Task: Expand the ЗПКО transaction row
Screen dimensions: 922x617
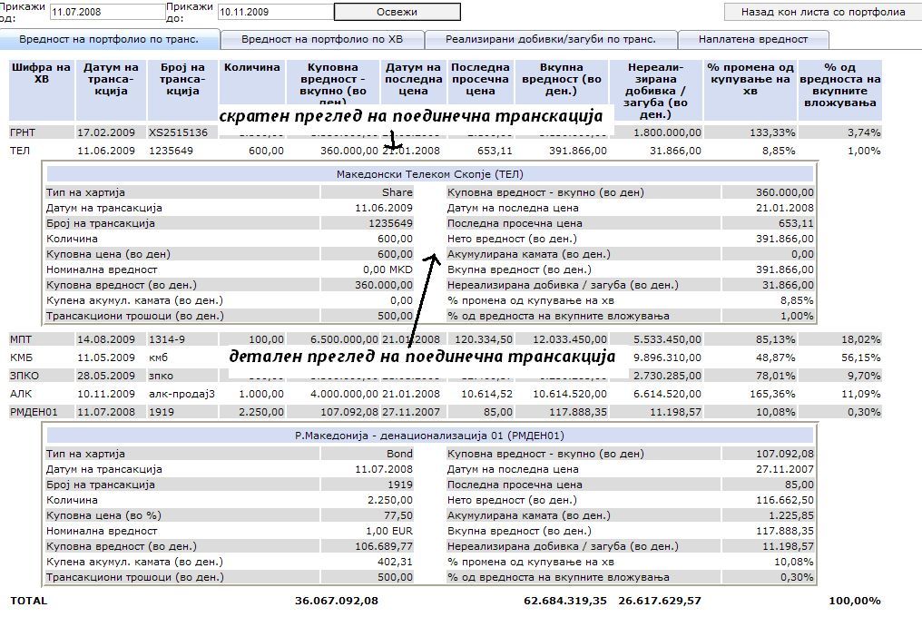Action: 24,376
